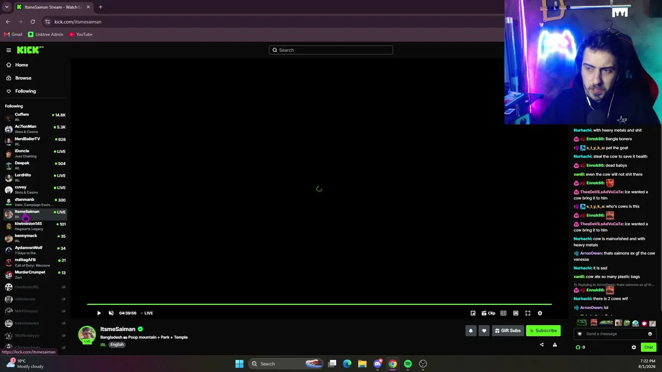Enter fullscreen mode on the player
This screenshot has width=662, height=372.
528,313
